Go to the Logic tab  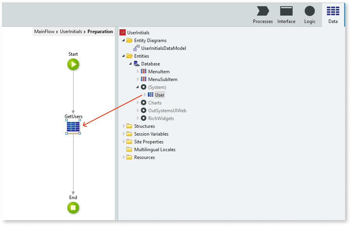tap(310, 15)
